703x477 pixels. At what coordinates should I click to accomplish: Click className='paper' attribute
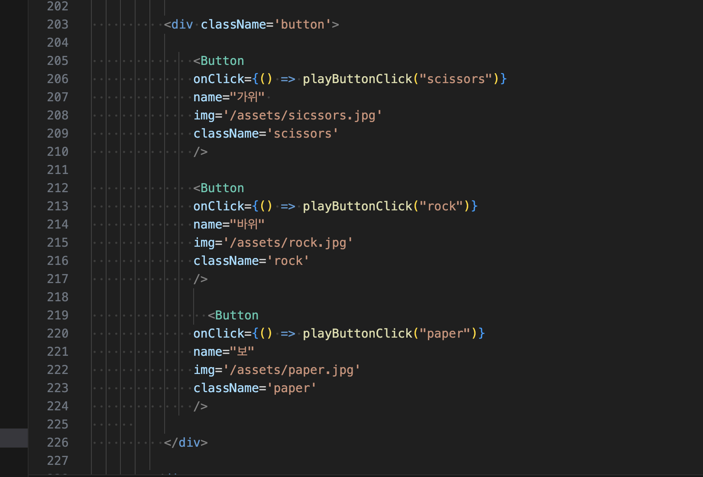point(255,388)
